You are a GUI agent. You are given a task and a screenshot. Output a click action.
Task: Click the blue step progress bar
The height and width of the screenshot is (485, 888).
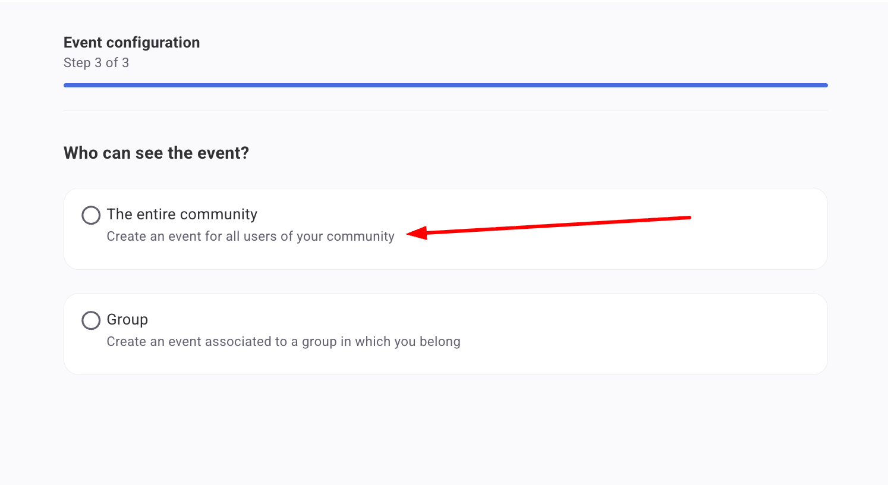[x=445, y=86]
